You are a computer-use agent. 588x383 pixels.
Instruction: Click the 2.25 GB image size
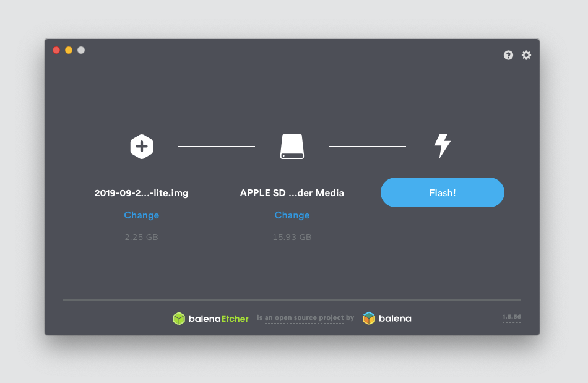pos(141,237)
